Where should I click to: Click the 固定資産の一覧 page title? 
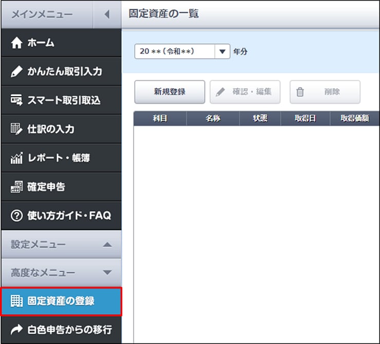pyautogui.click(x=164, y=13)
